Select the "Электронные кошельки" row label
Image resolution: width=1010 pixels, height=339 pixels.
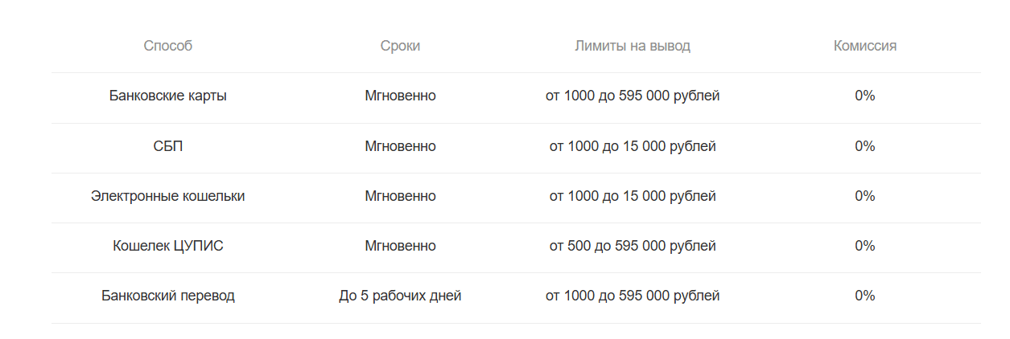point(168,196)
